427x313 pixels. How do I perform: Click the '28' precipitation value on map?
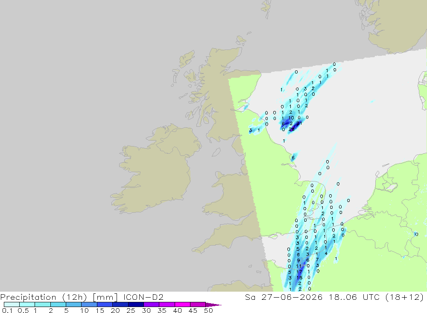(291, 129)
